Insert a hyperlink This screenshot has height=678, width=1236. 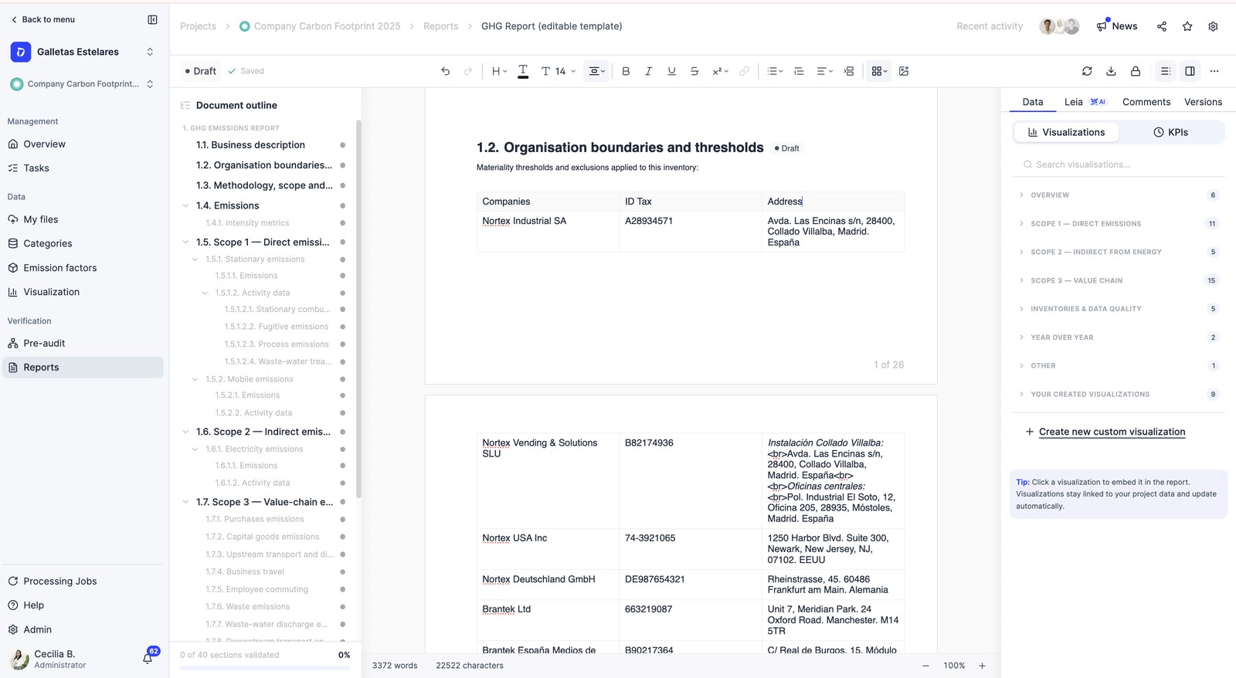pos(744,71)
